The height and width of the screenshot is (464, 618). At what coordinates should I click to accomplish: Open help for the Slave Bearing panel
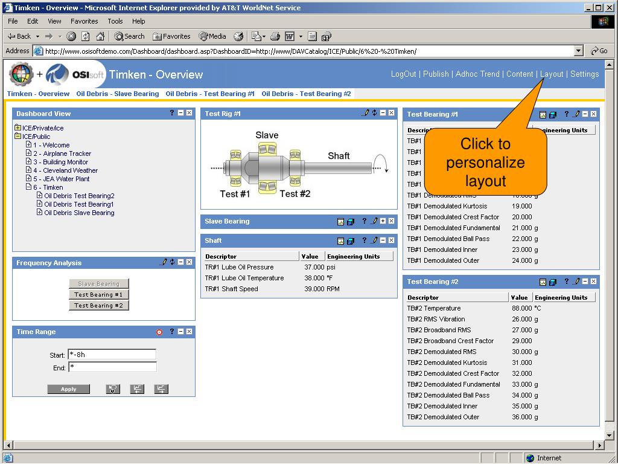[x=364, y=221]
